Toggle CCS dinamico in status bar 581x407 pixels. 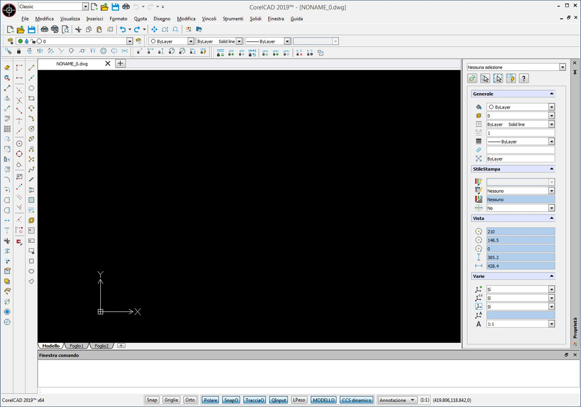click(356, 400)
